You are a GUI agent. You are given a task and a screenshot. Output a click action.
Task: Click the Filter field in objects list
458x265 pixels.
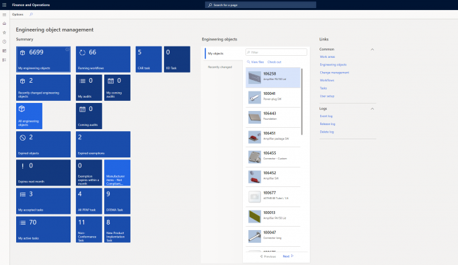tap(276, 52)
